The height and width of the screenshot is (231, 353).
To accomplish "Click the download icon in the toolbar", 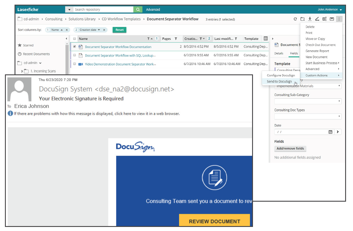I will point(310,19).
